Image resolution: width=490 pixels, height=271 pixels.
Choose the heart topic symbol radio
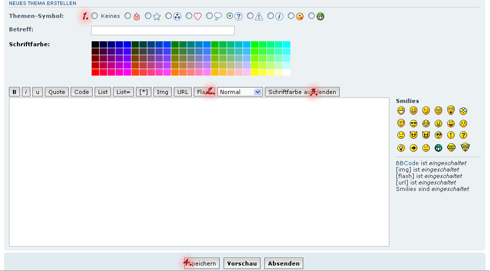(189, 16)
